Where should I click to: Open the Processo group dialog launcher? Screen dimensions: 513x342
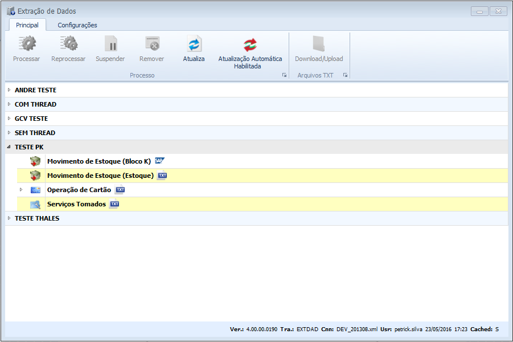[284, 75]
